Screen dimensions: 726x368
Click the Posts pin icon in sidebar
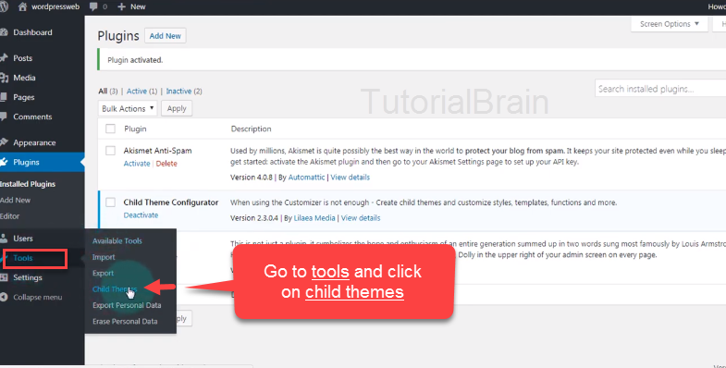4,58
